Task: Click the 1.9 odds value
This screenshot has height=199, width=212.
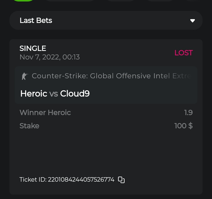Action: tap(188, 112)
